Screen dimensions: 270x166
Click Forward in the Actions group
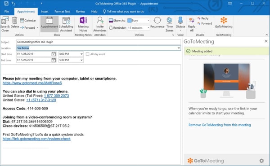[28, 27]
